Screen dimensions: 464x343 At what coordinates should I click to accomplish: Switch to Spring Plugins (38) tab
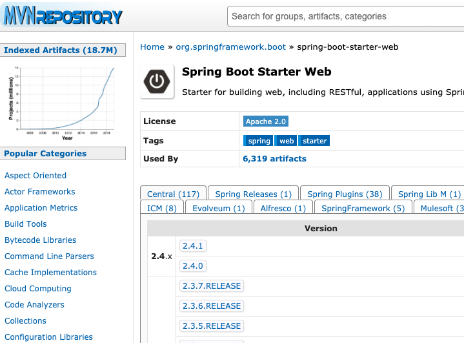(x=345, y=194)
